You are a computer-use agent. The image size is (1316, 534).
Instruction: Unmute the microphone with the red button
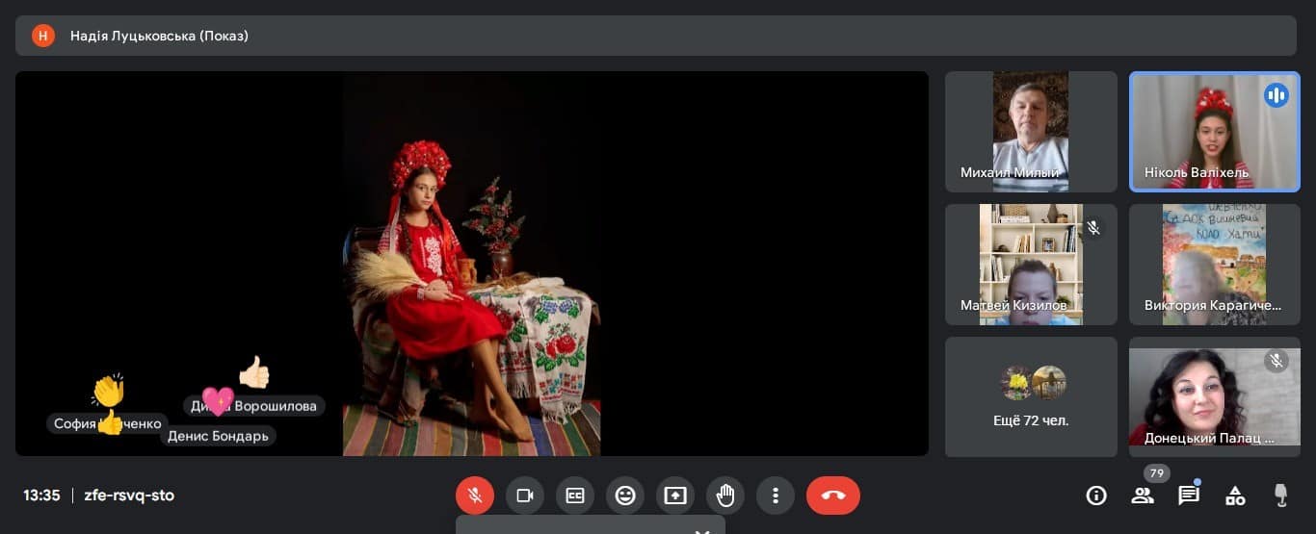475,496
